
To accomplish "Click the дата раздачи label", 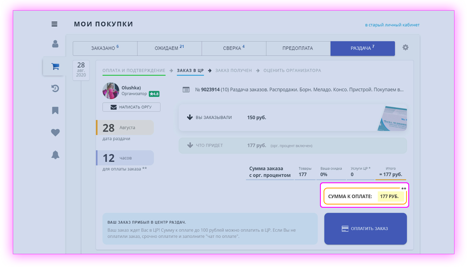I will point(116,139).
